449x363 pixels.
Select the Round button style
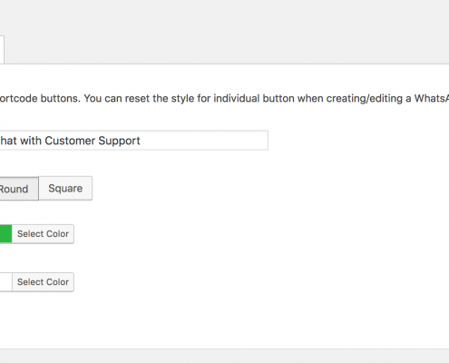(19, 189)
